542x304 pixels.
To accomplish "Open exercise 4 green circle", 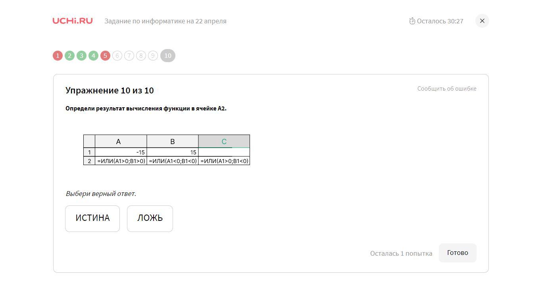I will click(93, 56).
